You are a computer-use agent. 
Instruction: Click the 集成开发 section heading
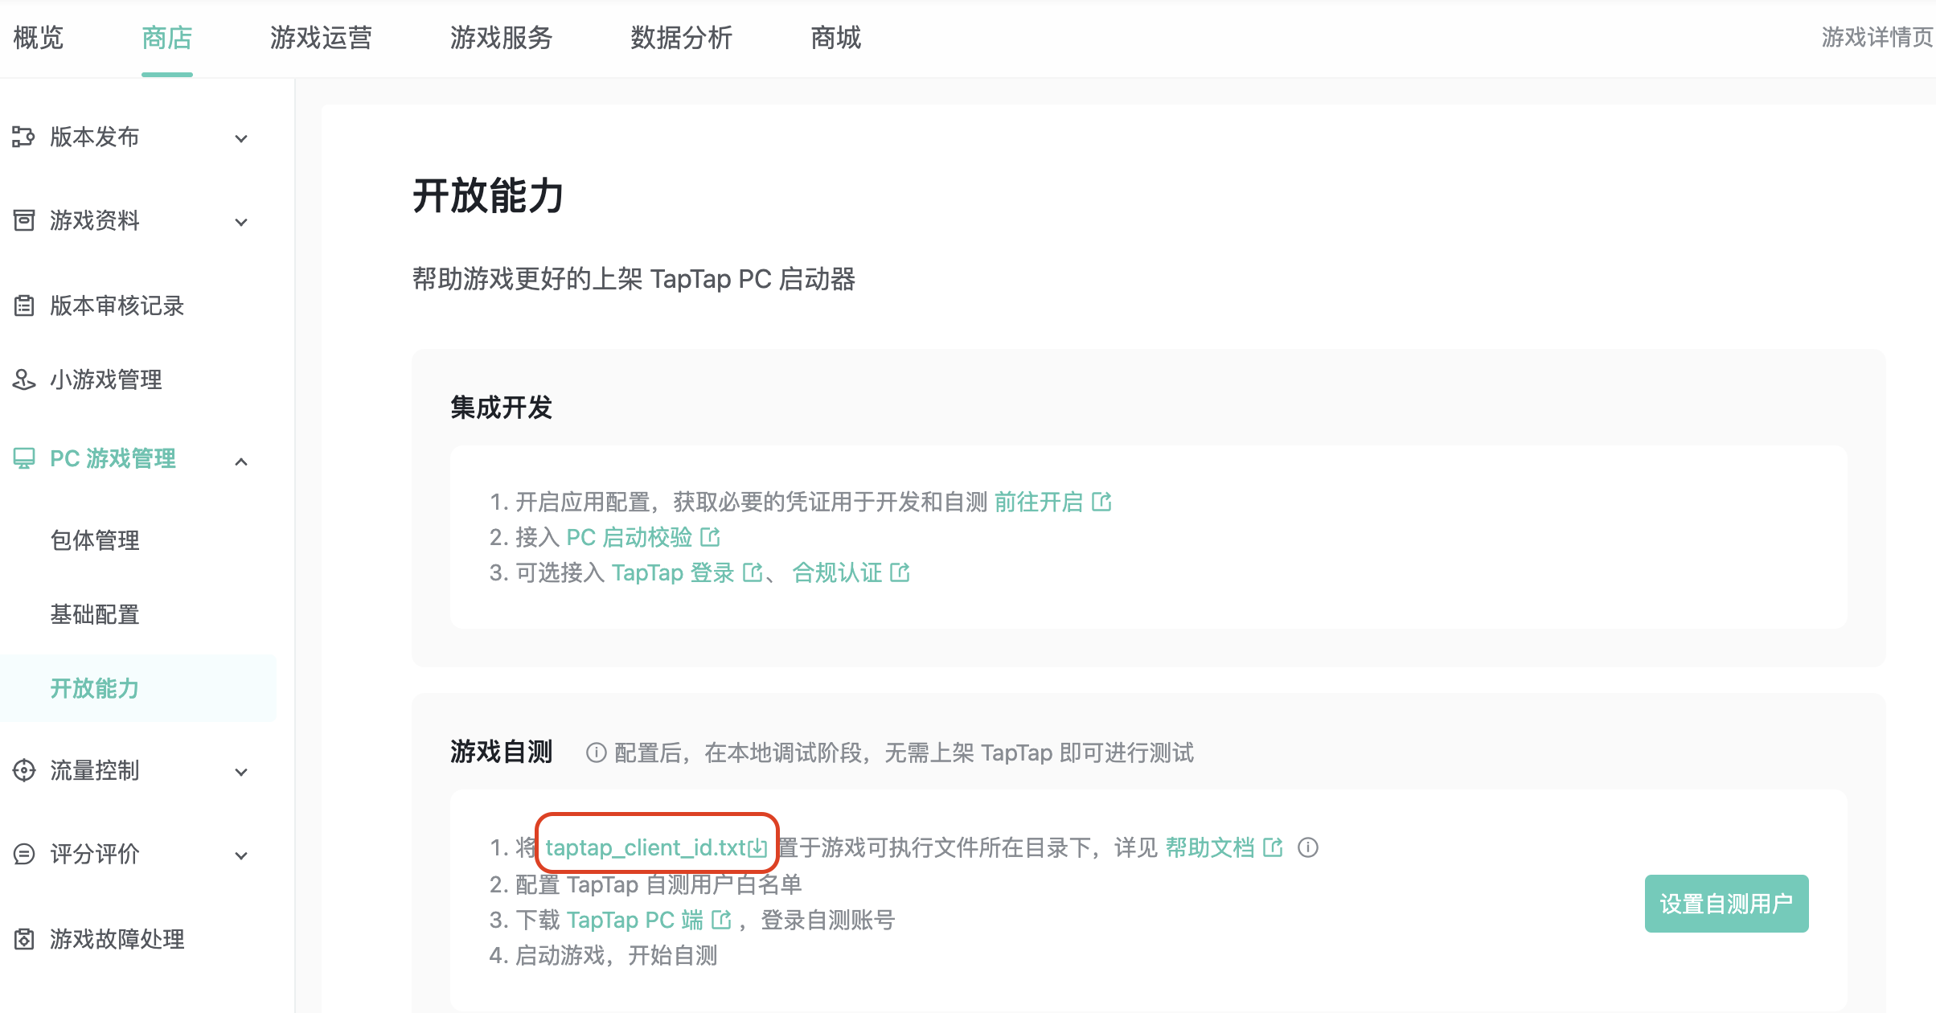pyautogui.click(x=501, y=408)
